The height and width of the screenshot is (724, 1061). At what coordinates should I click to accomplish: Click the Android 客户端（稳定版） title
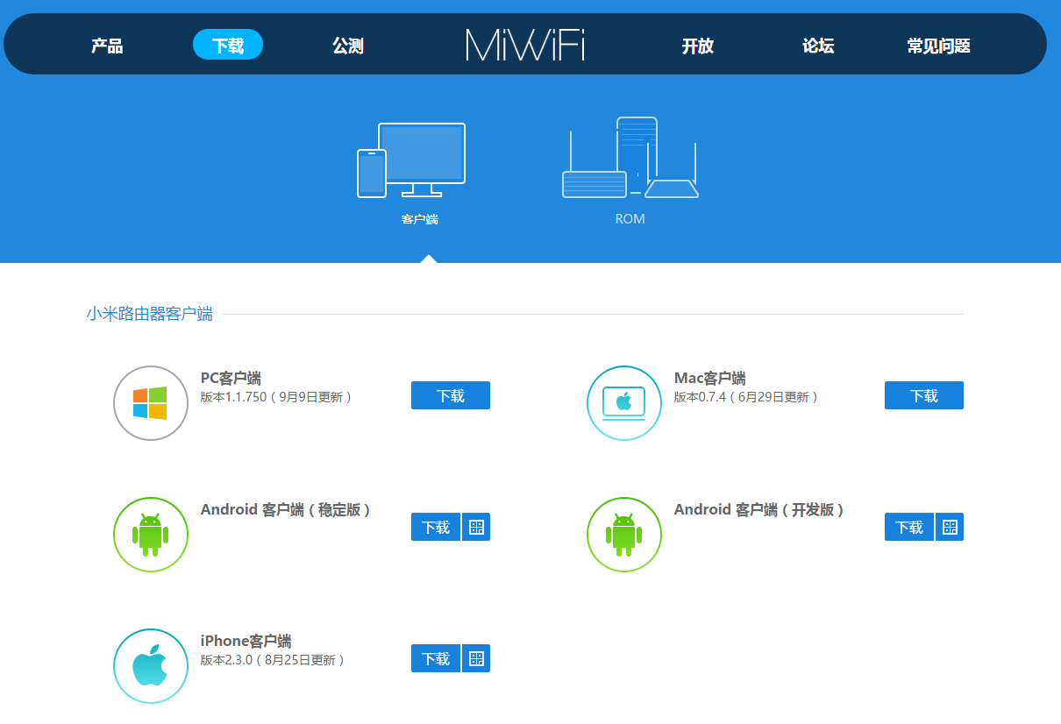pyautogui.click(x=286, y=510)
